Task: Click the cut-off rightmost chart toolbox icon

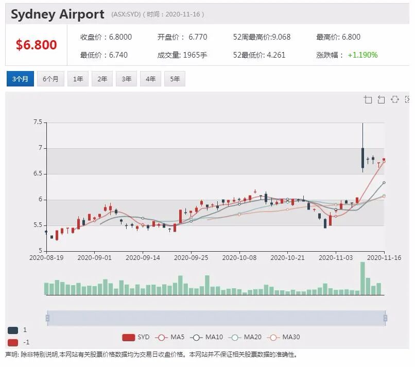Action: (x=407, y=99)
